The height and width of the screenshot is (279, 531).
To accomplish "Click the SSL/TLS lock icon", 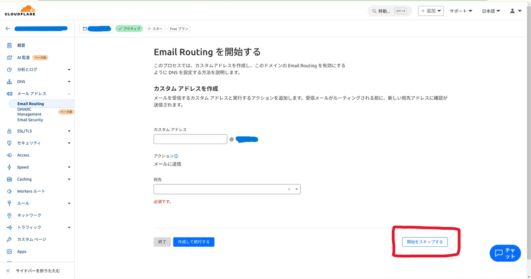I will (x=9, y=131).
